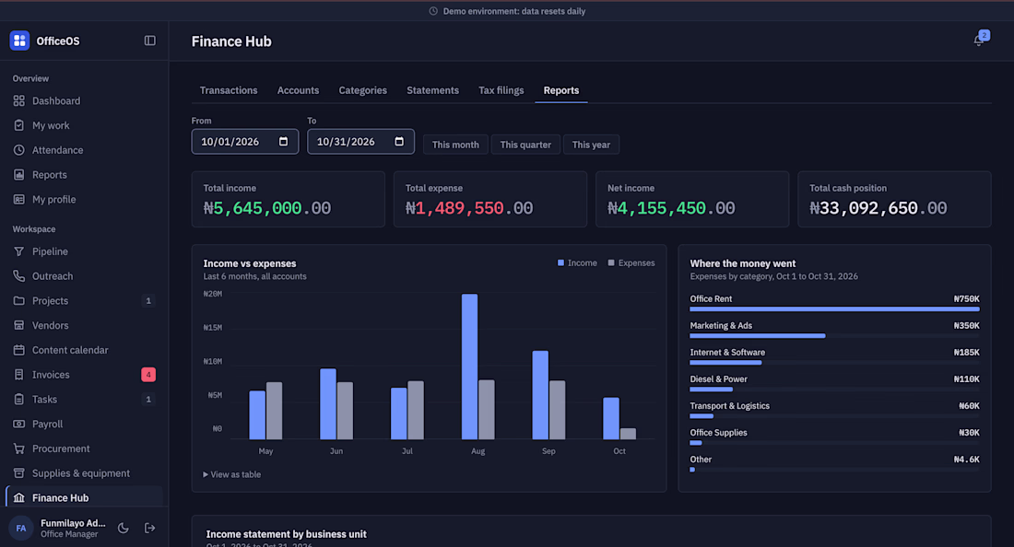The height and width of the screenshot is (547, 1014).
Task: Click the Invoices document icon
Action: tap(18, 375)
